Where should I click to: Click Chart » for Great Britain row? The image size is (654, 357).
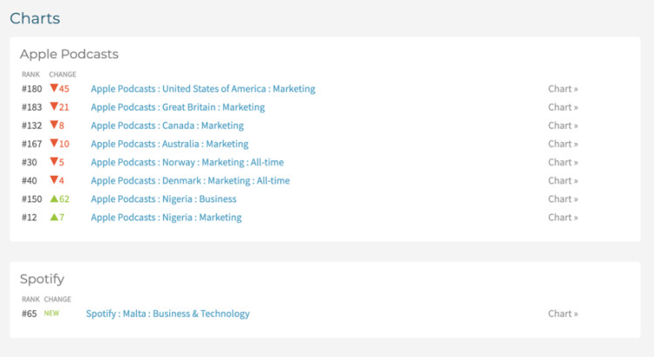click(x=563, y=107)
